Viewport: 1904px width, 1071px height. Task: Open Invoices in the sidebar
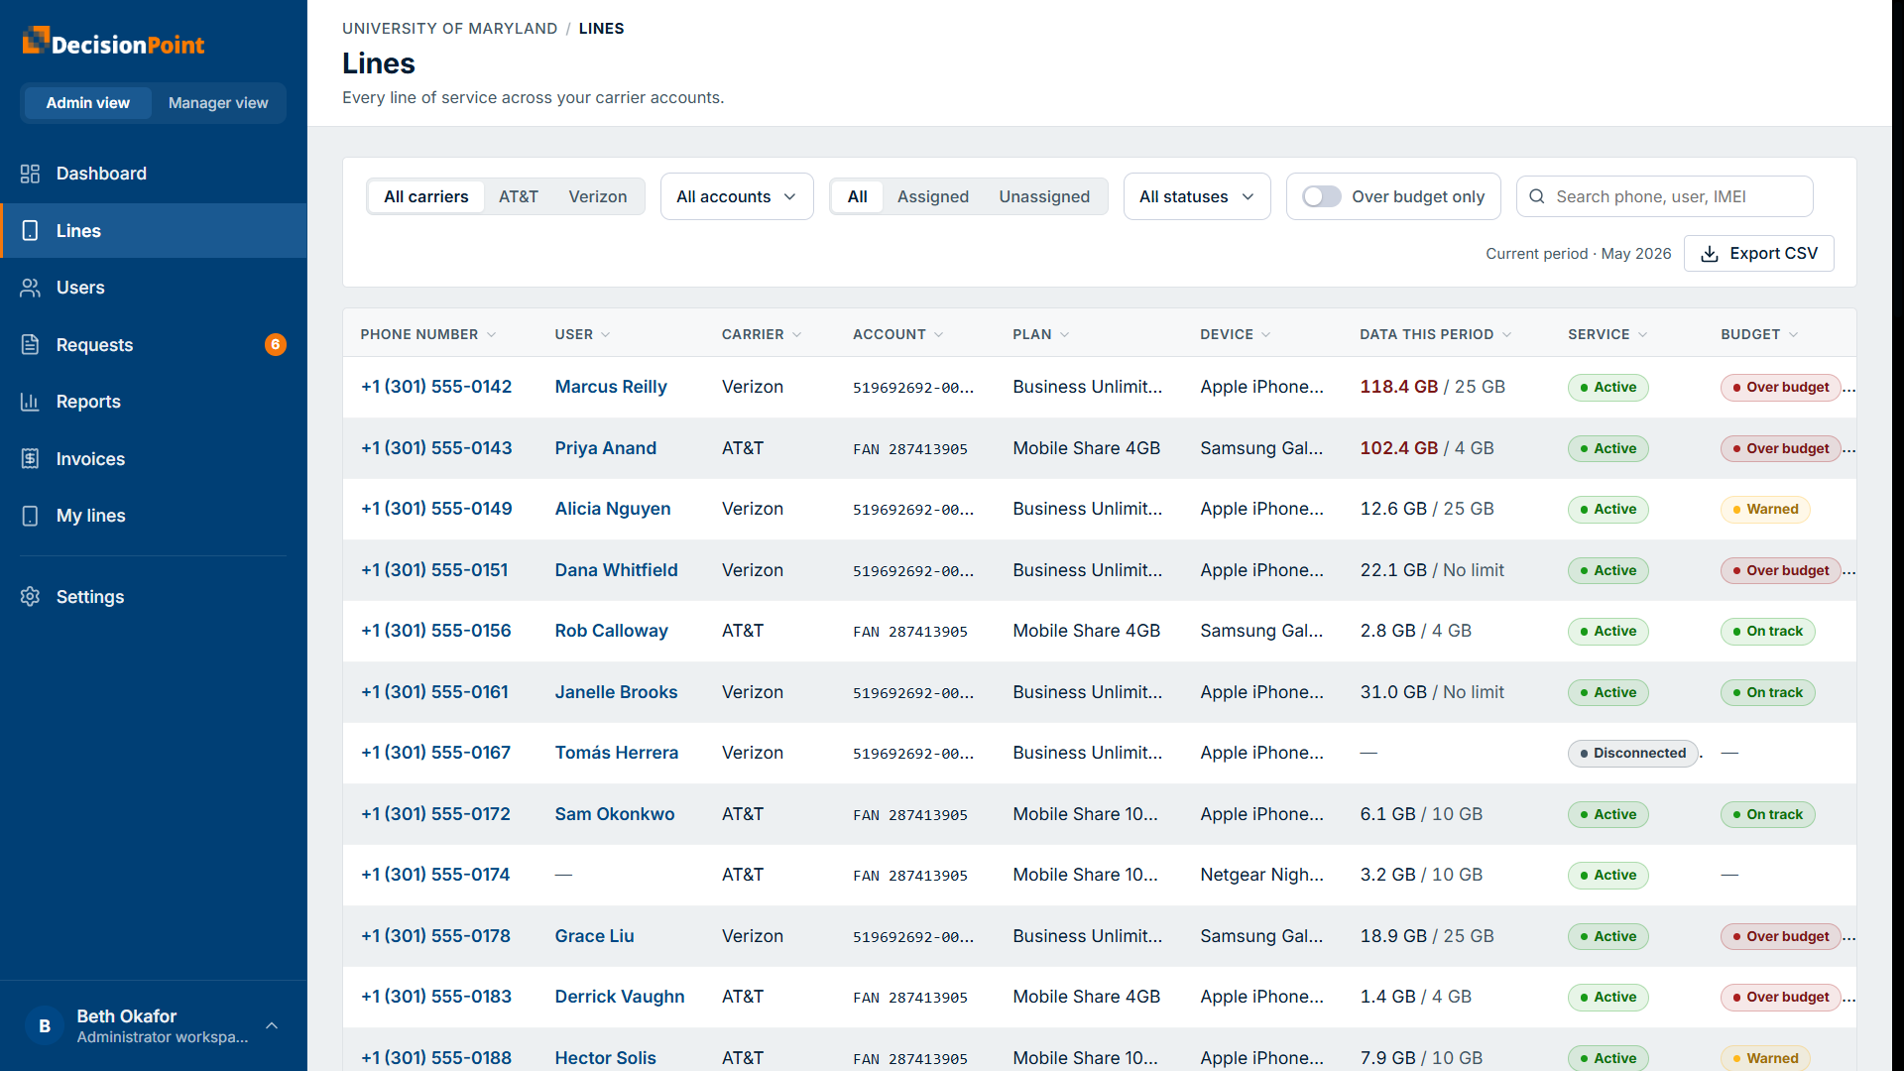[x=154, y=459]
